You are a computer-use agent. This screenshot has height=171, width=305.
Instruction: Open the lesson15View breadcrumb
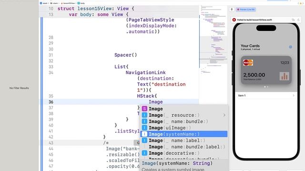(68, 3)
